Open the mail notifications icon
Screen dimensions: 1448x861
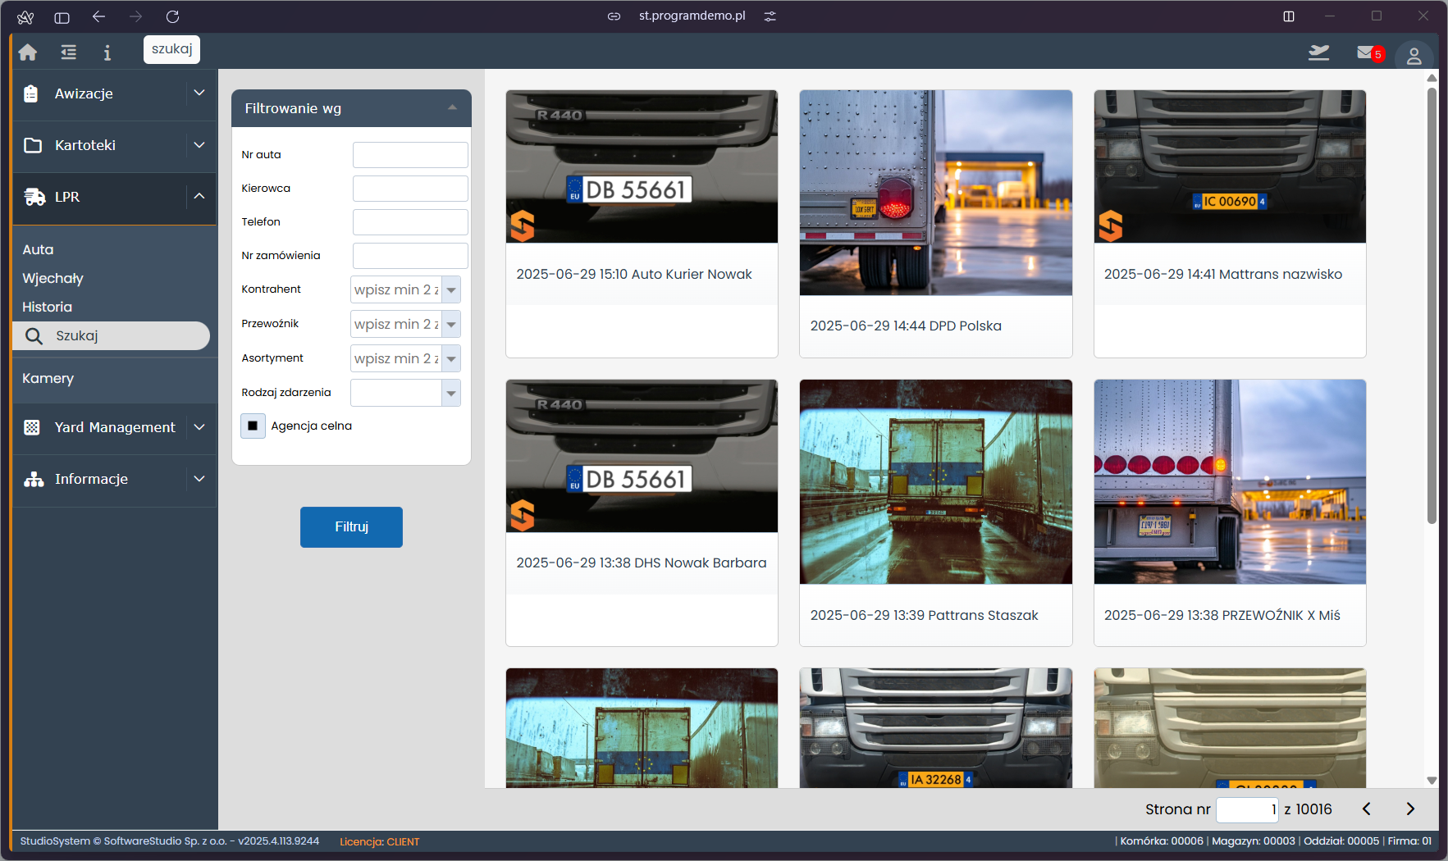point(1367,53)
